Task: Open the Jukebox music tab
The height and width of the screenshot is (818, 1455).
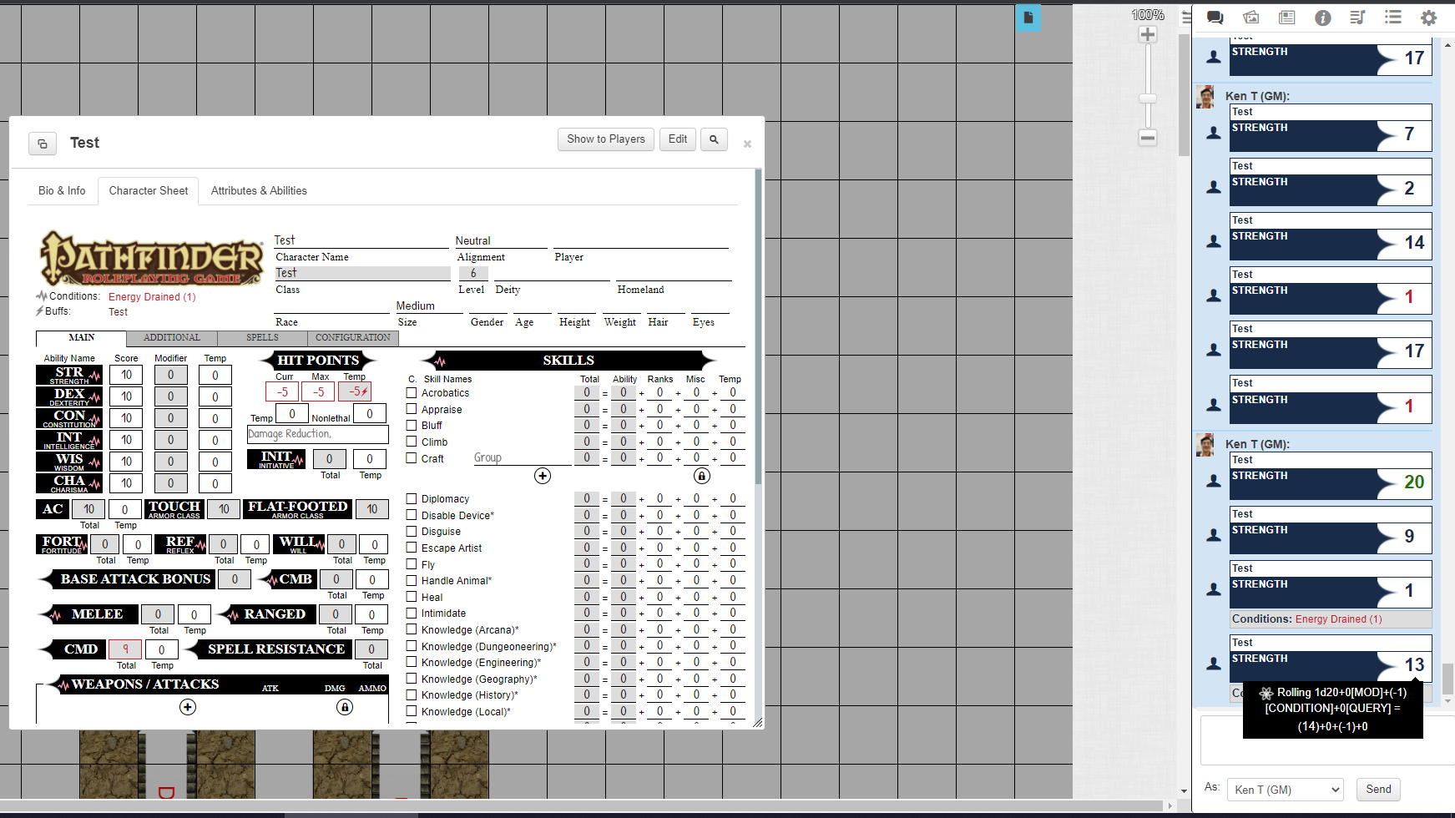Action: [x=1357, y=18]
